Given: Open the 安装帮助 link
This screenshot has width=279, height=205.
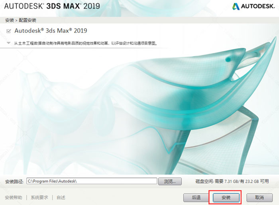Looking at the screenshot, I should click(14, 197).
